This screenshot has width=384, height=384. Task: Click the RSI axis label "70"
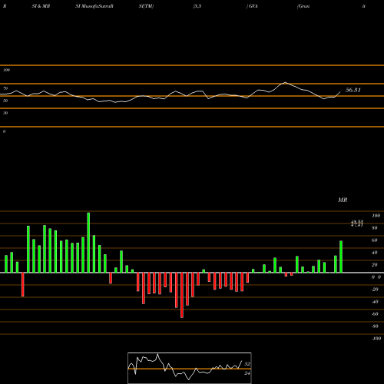click(5, 88)
